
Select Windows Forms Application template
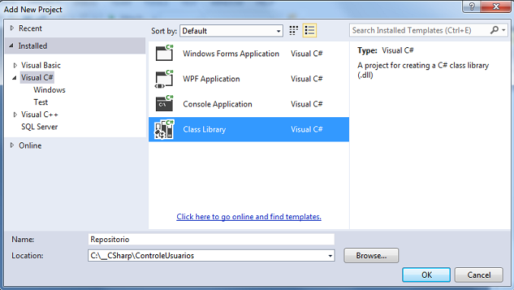(x=249, y=53)
